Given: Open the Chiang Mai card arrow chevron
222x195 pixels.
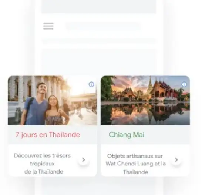Looking at the screenshot, I should pyautogui.click(x=176, y=160).
